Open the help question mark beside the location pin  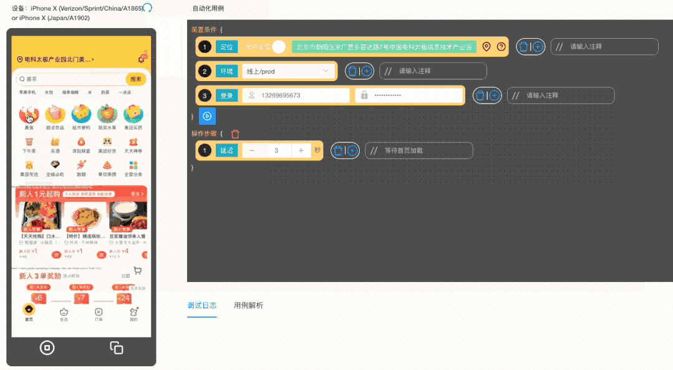[501, 46]
